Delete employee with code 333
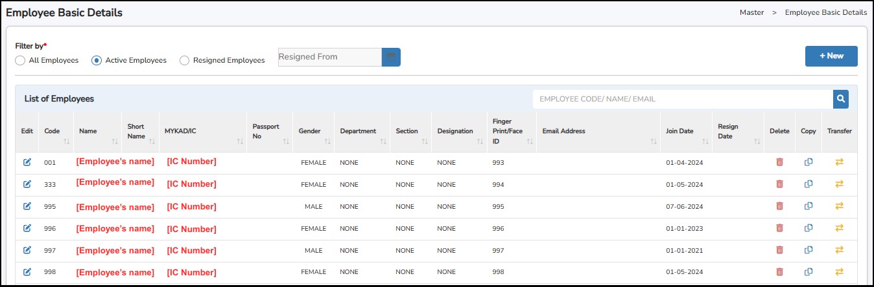The width and height of the screenshot is (874, 287). coord(779,184)
